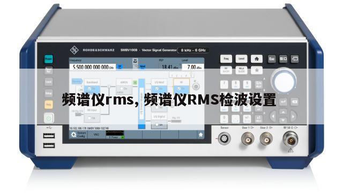Push the up arrow key
The image size is (343, 193).
(284, 112)
